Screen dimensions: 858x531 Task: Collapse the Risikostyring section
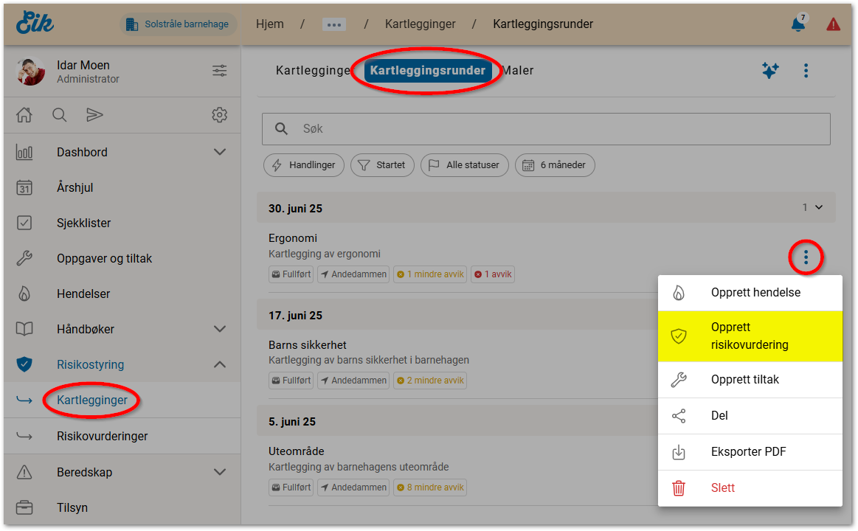(219, 364)
